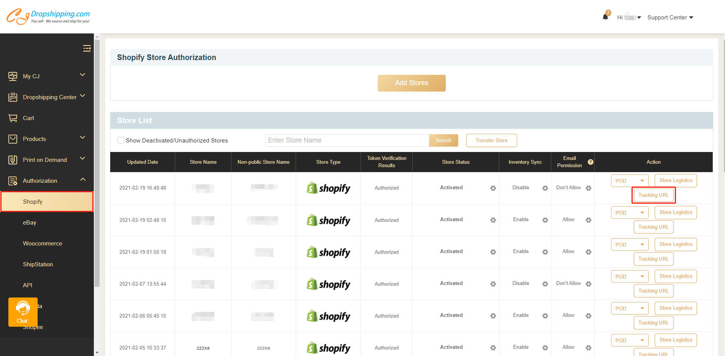Open Inventory Sync gear for 2021-02-07 row
This screenshot has width=725, height=356.
pos(545,284)
